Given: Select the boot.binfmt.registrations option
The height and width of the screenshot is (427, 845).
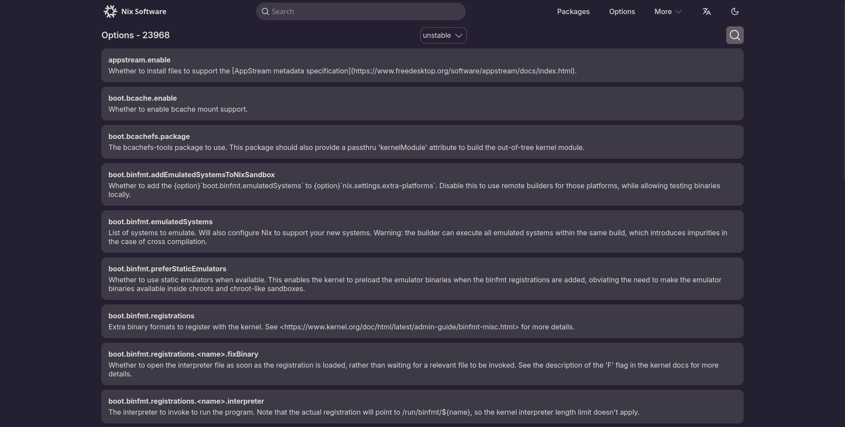Looking at the screenshot, I should [151, 316].
